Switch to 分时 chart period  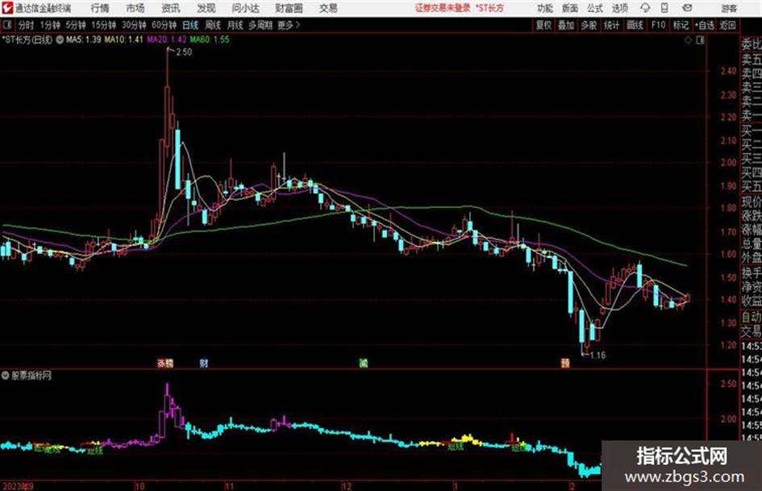pos(26,25)
